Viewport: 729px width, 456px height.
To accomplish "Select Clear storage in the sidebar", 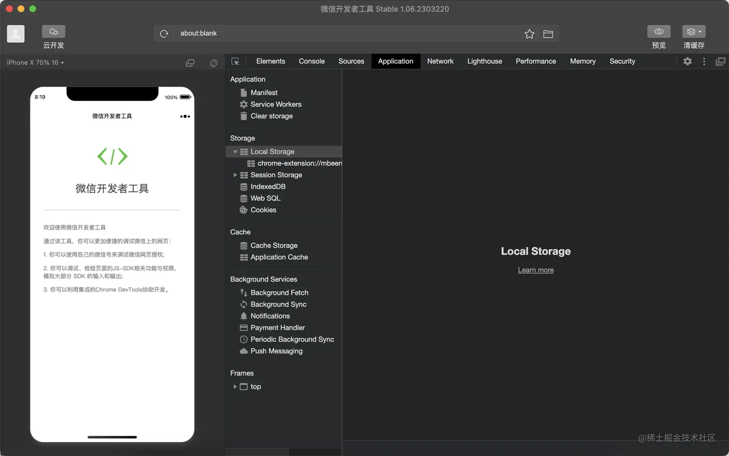I will click(x=271, y=116).
